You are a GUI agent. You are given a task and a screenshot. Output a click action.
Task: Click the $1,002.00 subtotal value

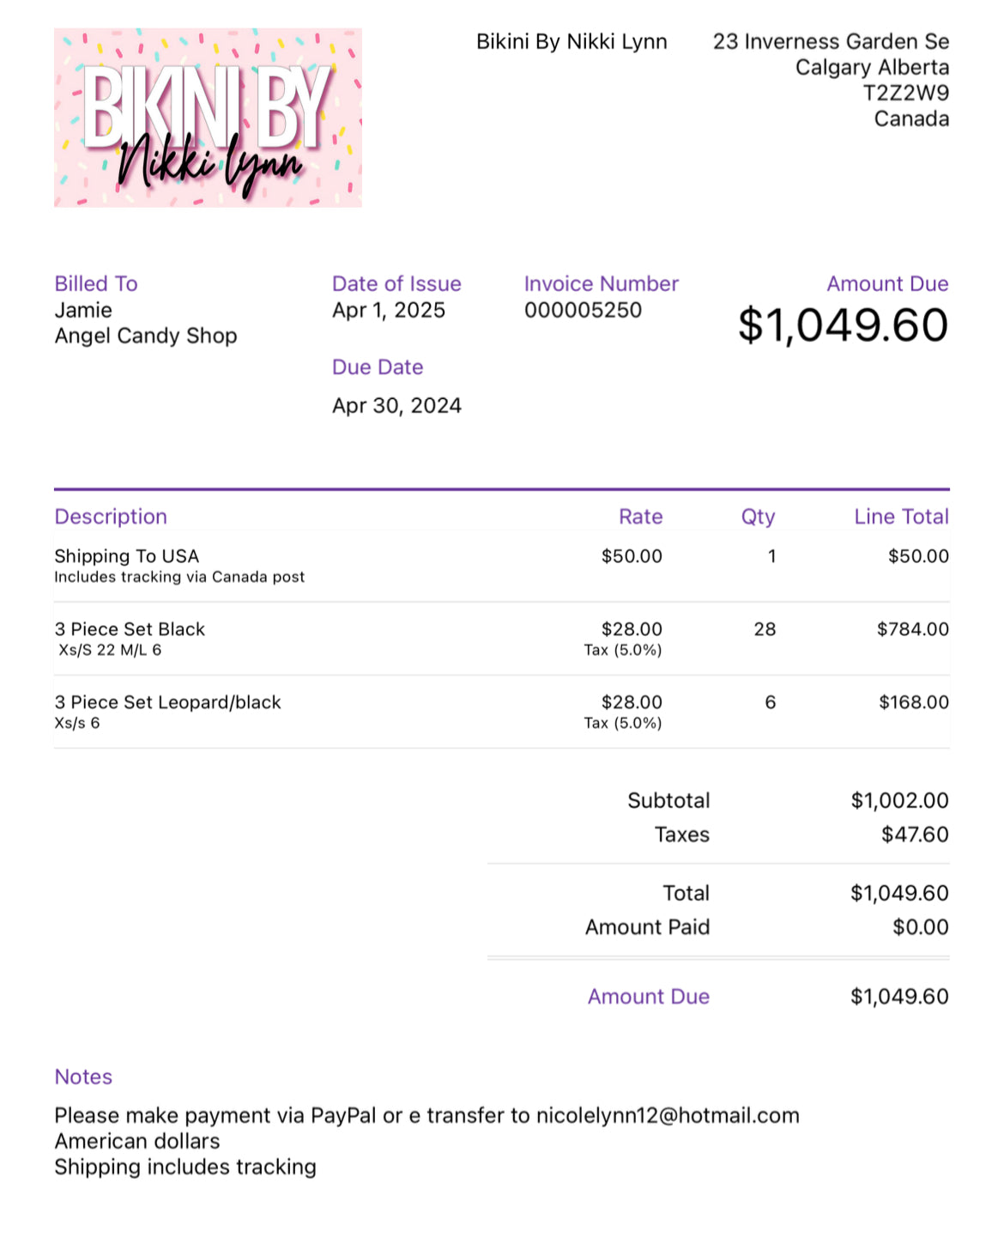[x=899, y=801]
